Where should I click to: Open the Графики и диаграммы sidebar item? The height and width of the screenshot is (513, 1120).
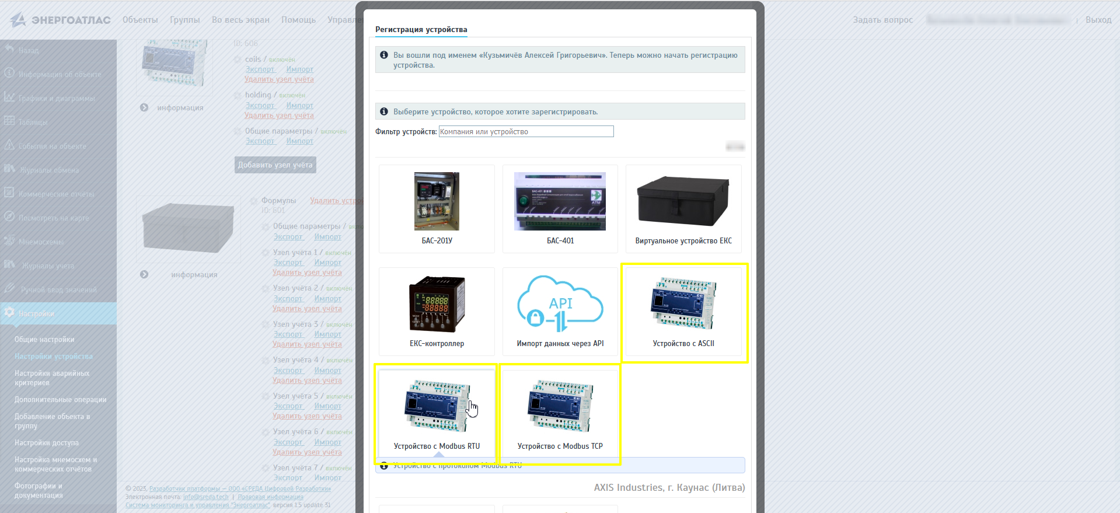click(56, 99)
